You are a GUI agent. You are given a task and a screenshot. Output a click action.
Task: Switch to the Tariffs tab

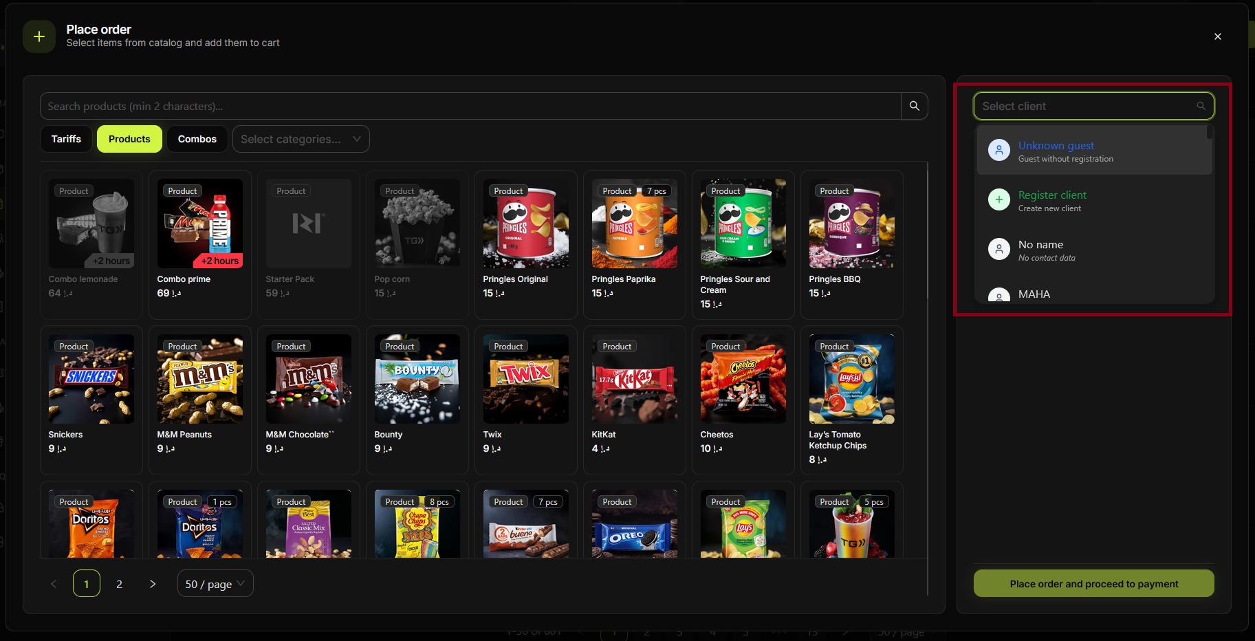pos(66,139)
